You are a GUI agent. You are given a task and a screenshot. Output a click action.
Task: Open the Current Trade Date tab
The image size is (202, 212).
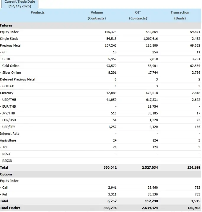(19, 4)
